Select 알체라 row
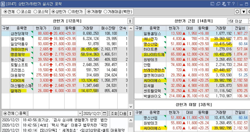250x132 pixels. (65, 91)
